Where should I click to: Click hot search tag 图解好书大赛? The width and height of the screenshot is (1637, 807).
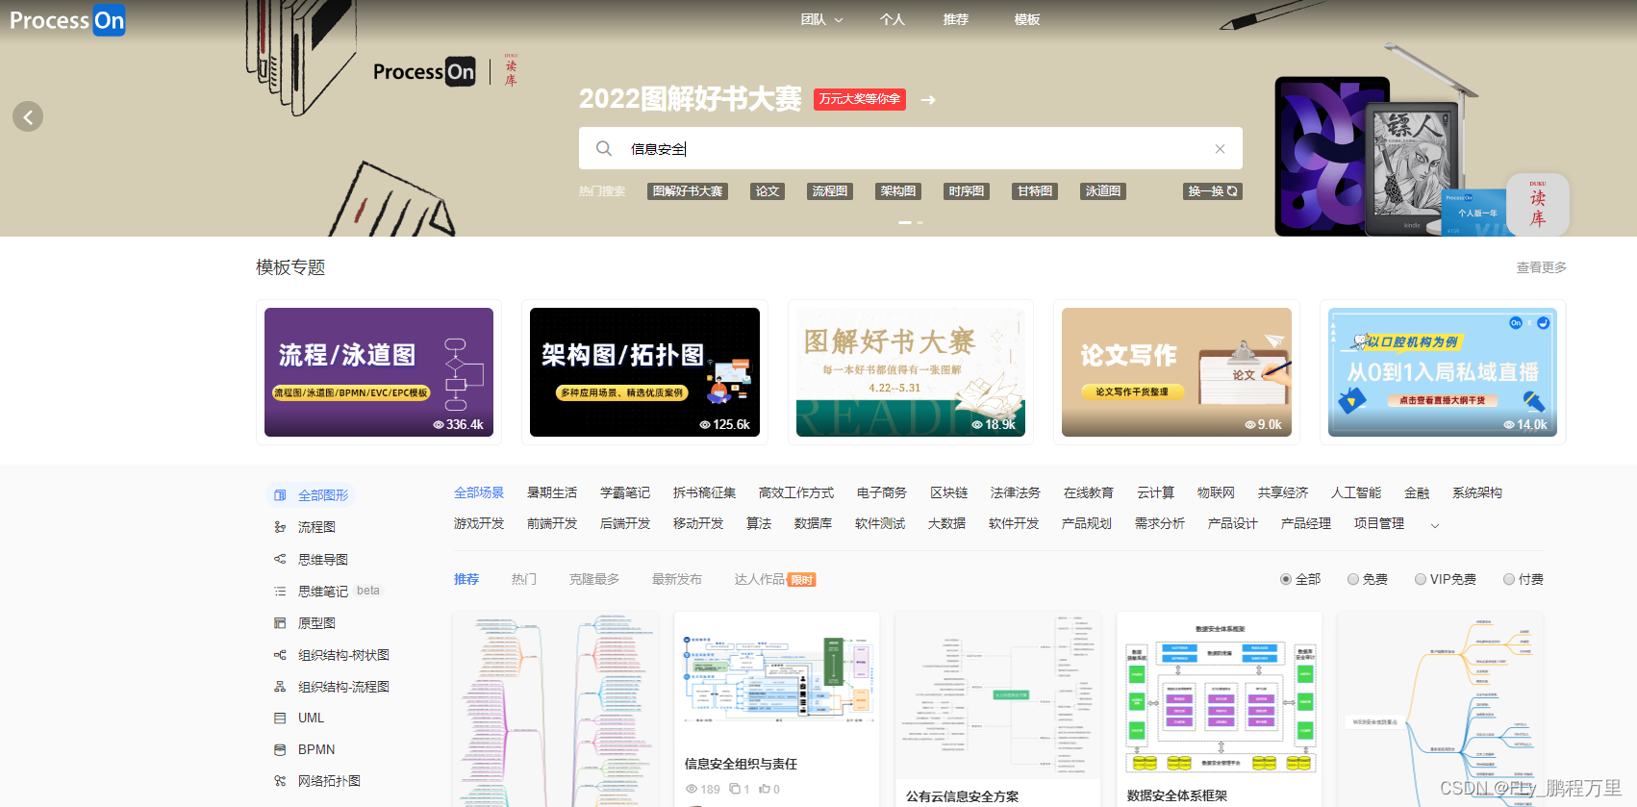(688, 191)
